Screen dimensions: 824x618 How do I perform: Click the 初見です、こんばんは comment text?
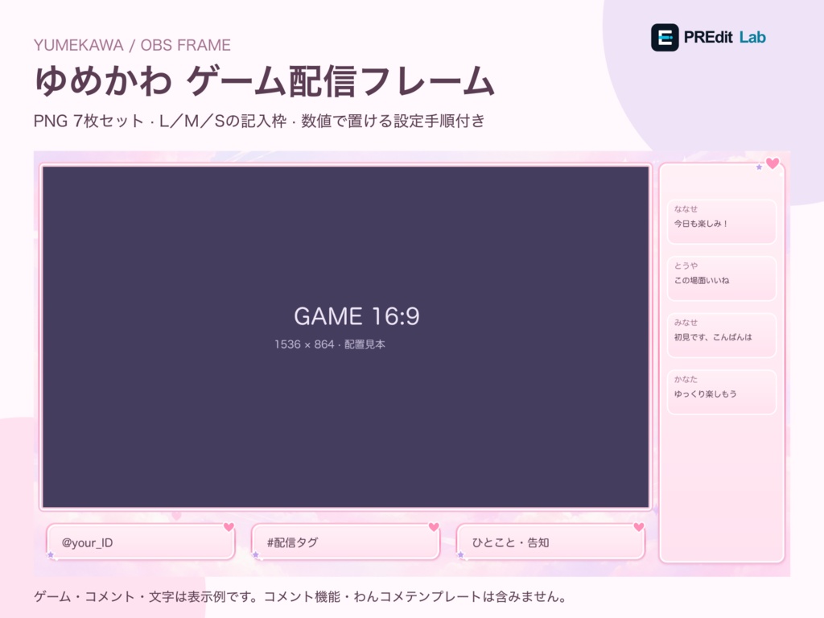[713, 337]
